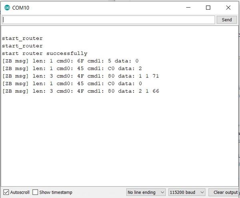
Task: Open the 115200 baud rate dropdown
Action: 187,192
